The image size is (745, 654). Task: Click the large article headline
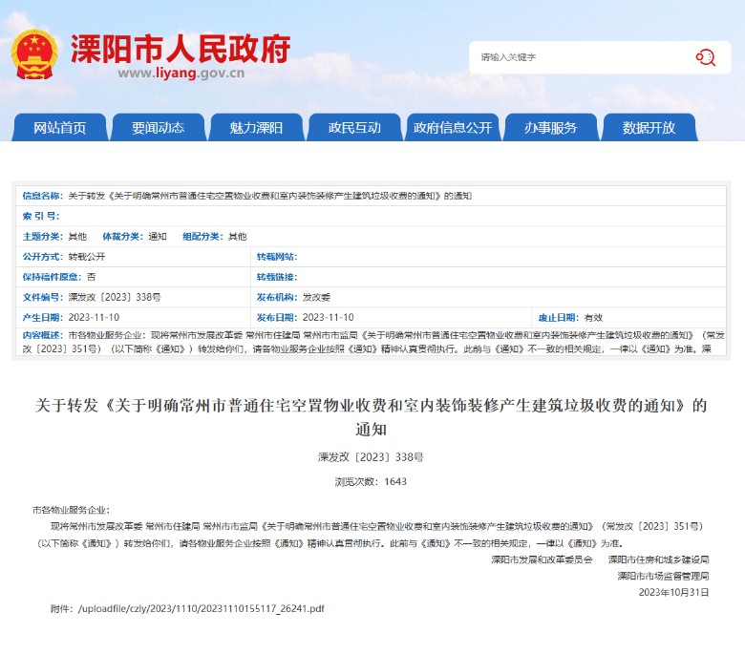tap(372, 417)
